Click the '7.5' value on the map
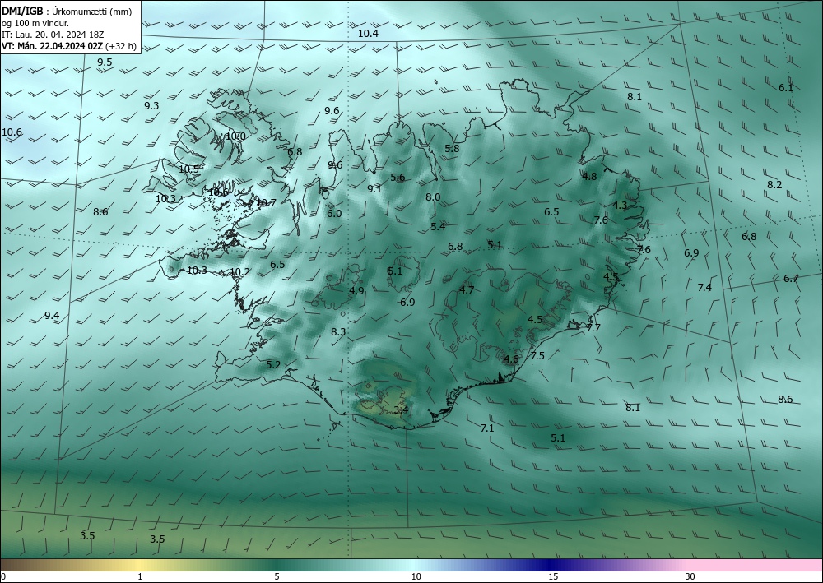 [x=537, y=355]
